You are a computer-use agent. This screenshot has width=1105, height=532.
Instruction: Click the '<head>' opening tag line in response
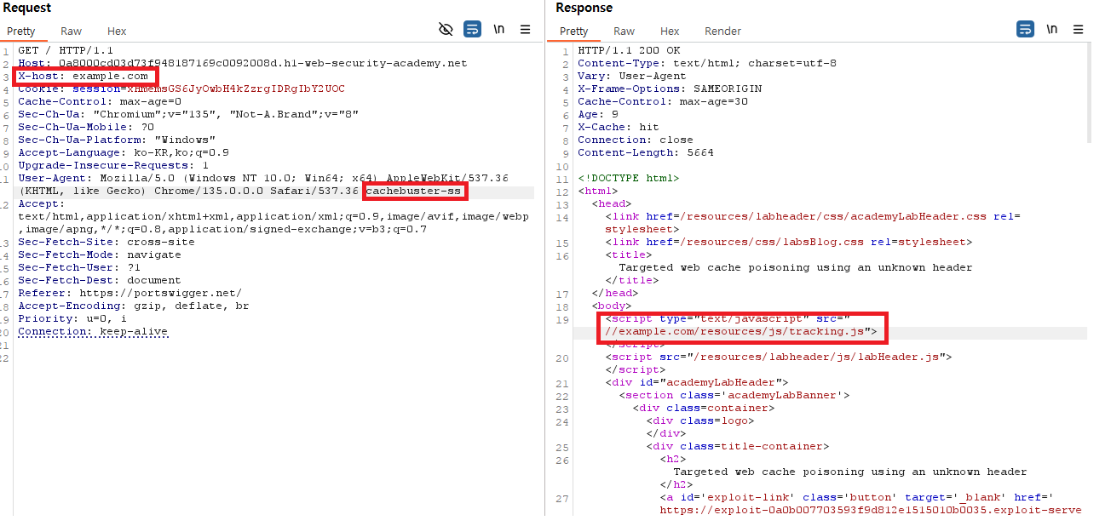(x=612, y=203)
